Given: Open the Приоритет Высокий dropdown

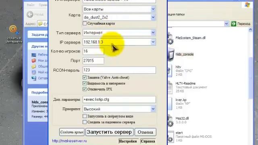Looking at the screenshot, I should pos(153,109).
